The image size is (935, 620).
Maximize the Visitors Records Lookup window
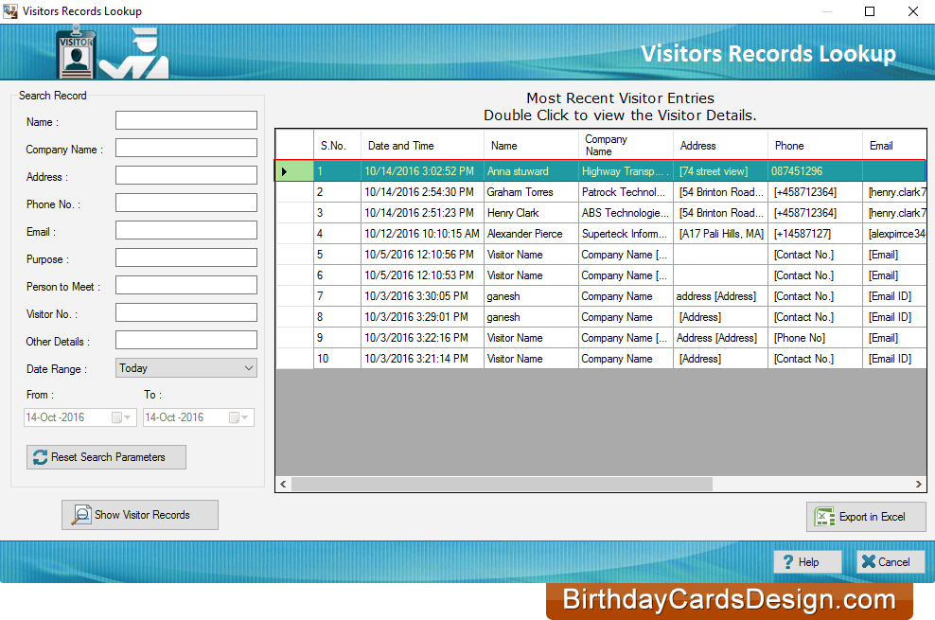(870, 11)
